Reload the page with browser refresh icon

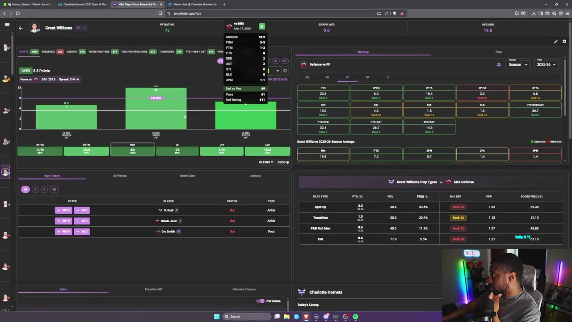pyautogui.click(x=18, y=13)
